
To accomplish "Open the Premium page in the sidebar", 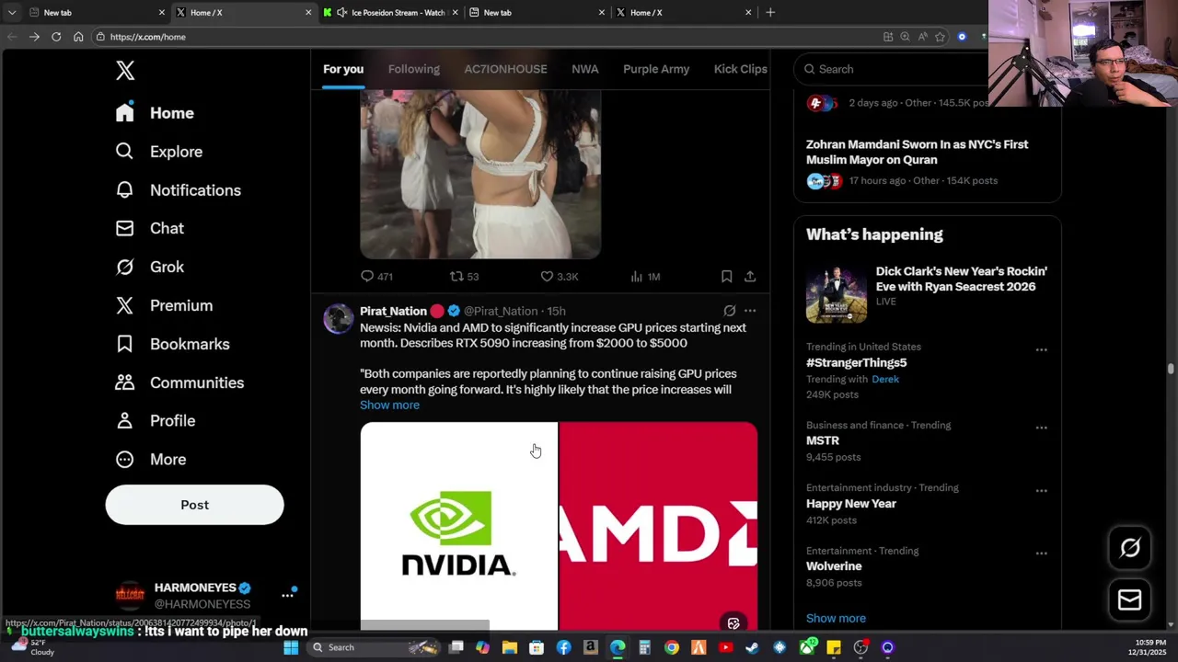I will point(164,305).
